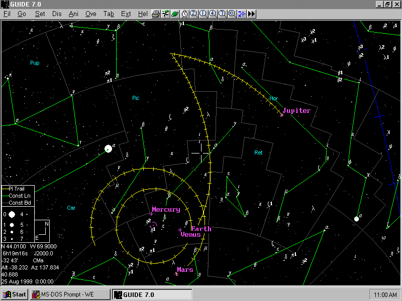This screenshot has width=402, height=301.
Task: Click the blue constellation-lines toolbar icon
Action: (241, 14)
